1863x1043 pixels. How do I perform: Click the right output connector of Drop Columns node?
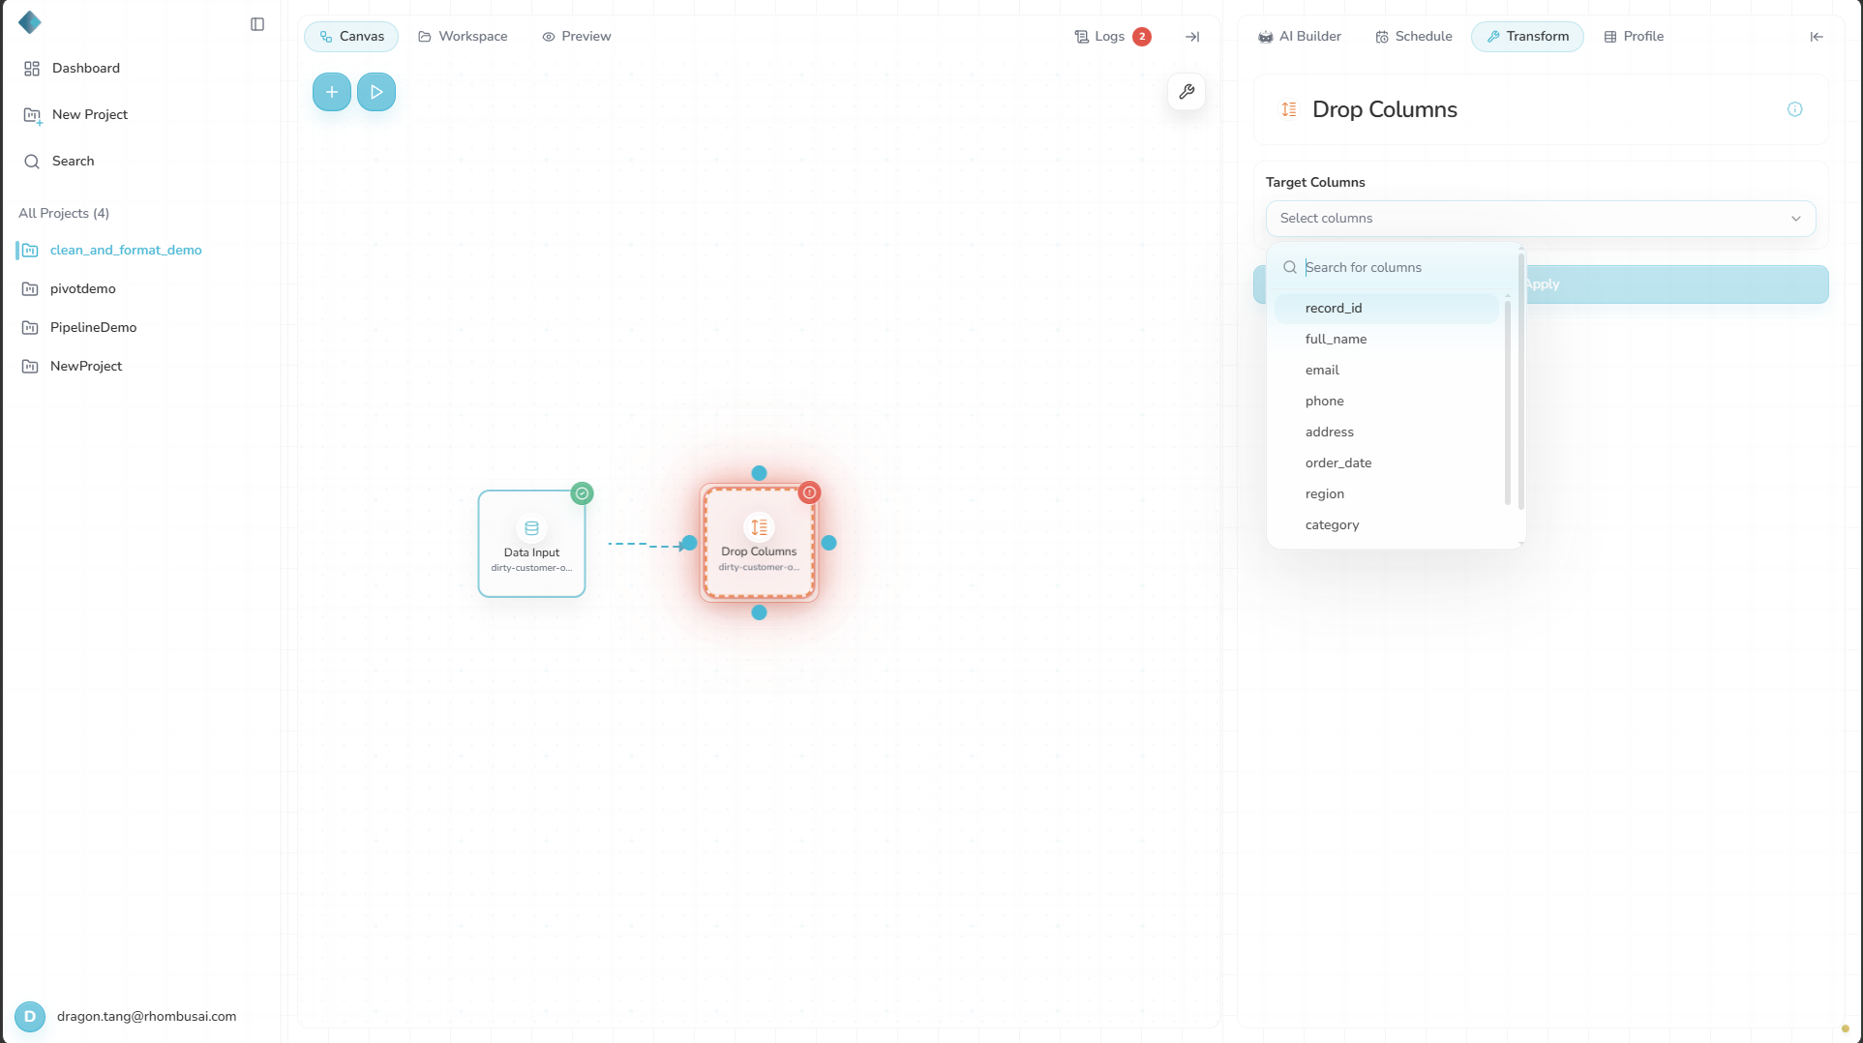tap(829, 543)
